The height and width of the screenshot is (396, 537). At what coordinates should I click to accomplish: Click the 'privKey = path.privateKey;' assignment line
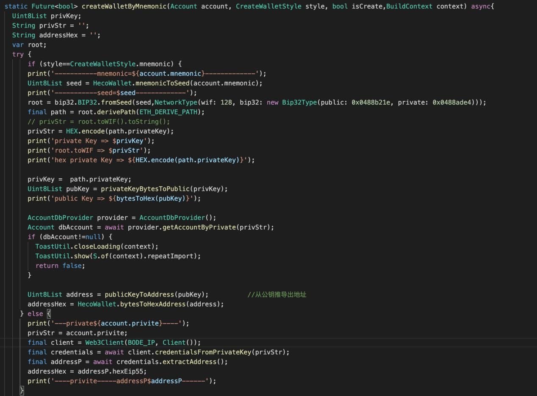point(80,179)
